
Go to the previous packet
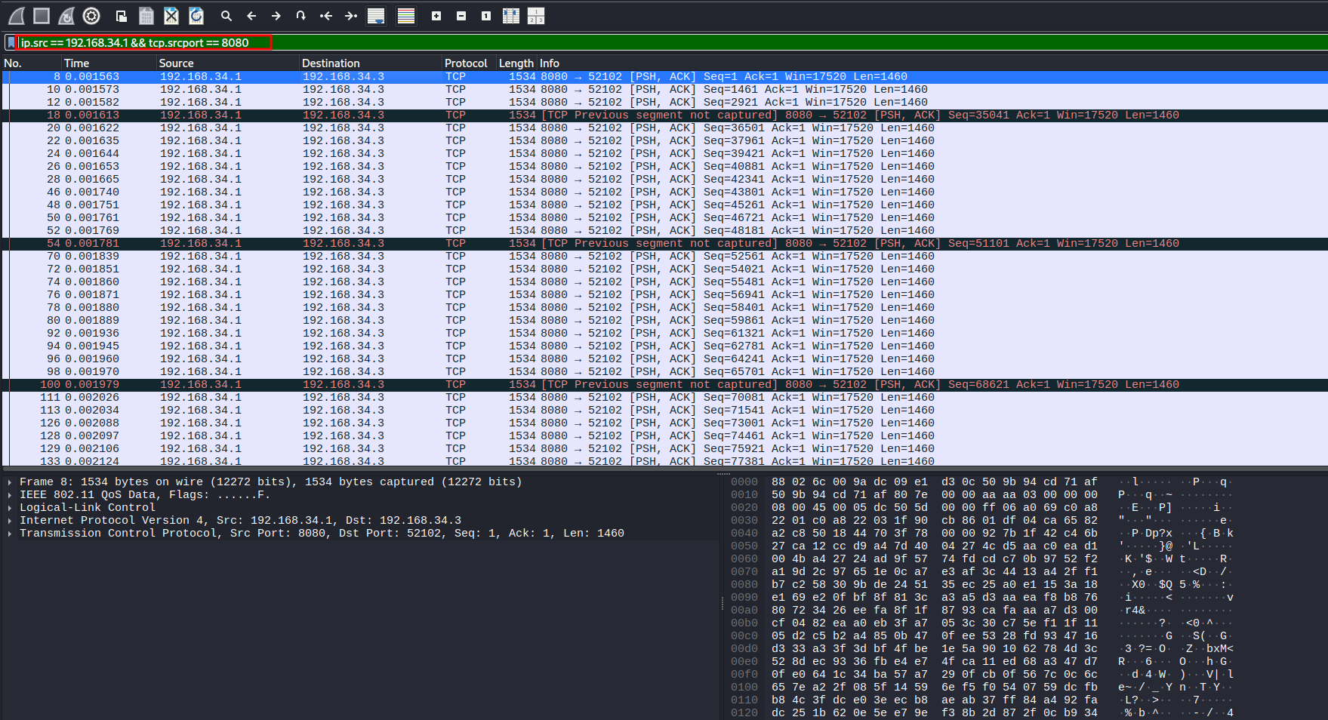(251, 15)
